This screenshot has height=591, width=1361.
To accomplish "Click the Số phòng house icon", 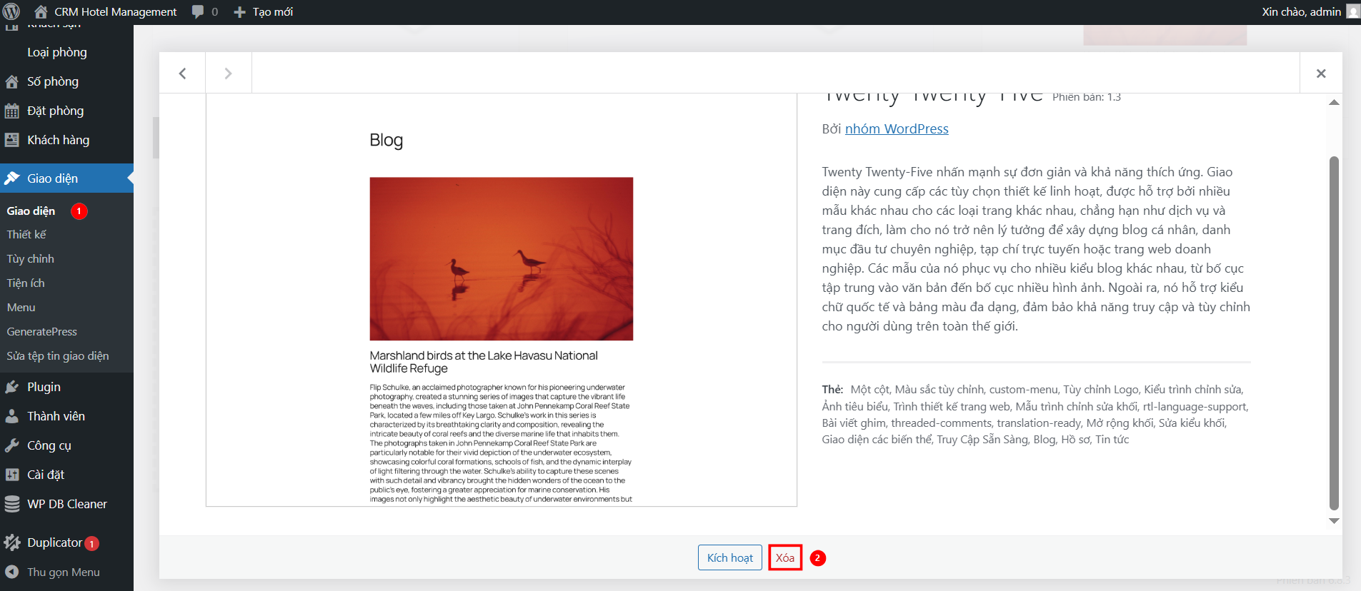I will 12,81.
